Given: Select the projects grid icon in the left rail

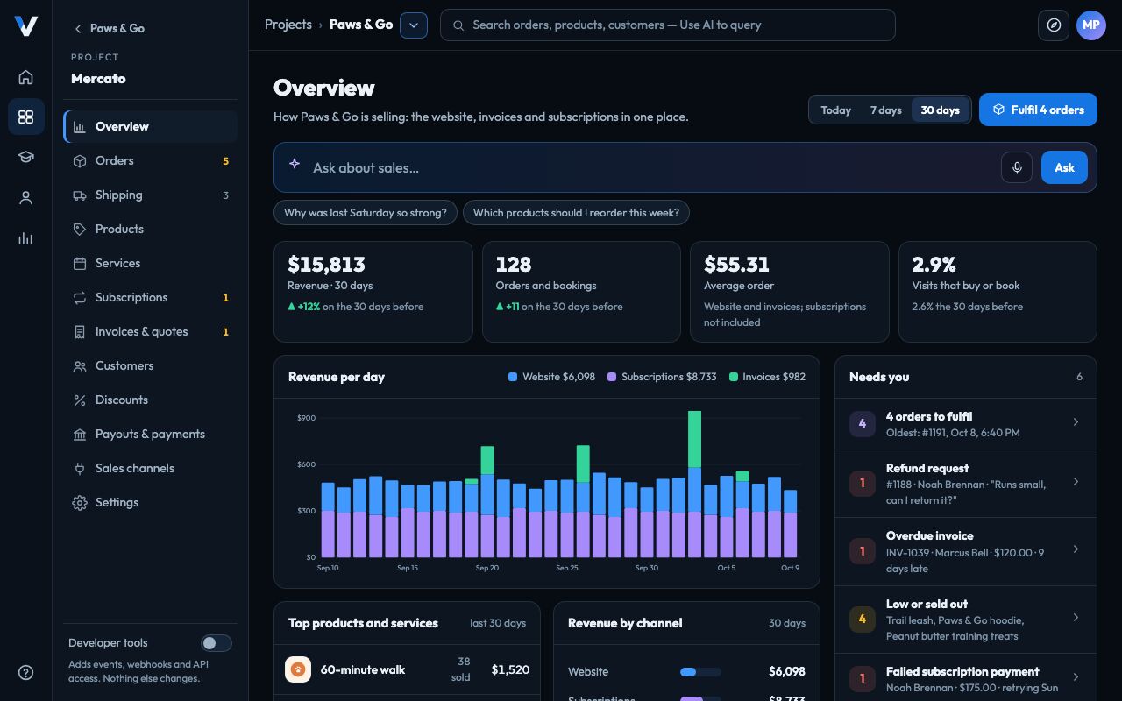Looking at the screenshot, I should (25, 117).
